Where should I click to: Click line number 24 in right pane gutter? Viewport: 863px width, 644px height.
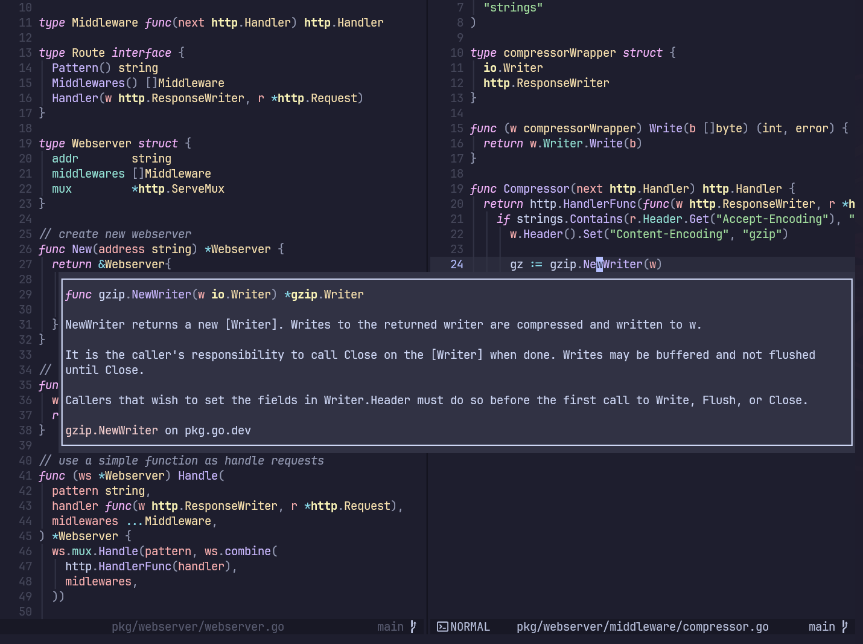point(457,264)
